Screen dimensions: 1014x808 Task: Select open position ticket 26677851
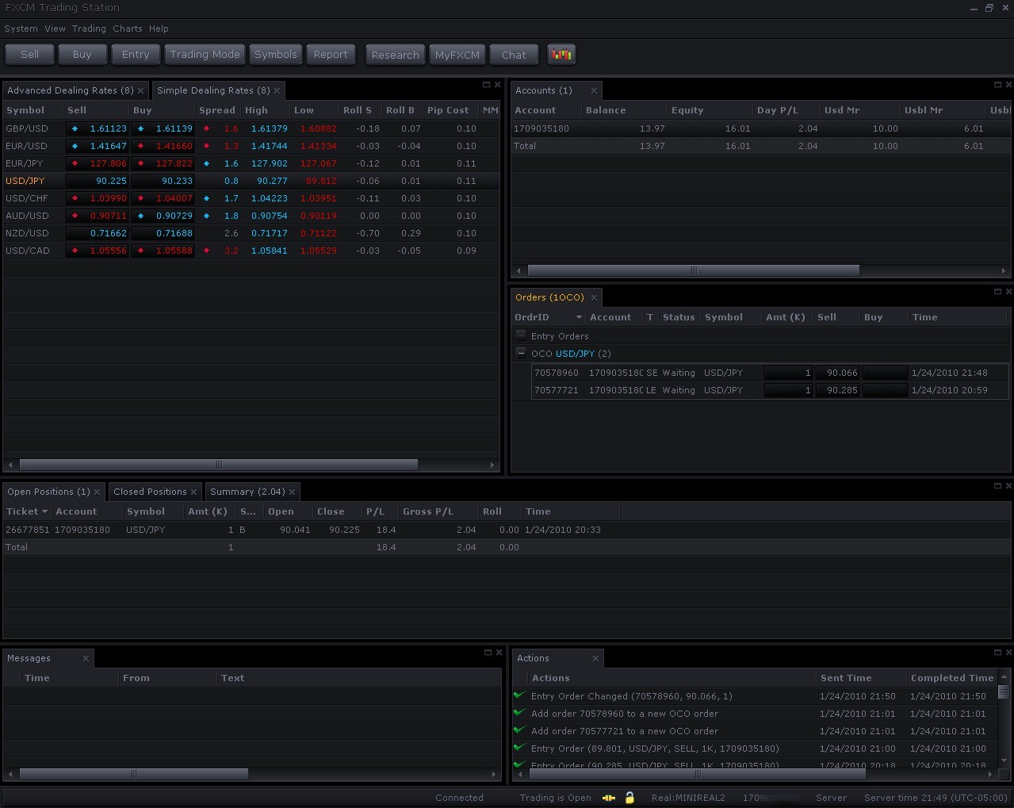[x=507, y=530]
